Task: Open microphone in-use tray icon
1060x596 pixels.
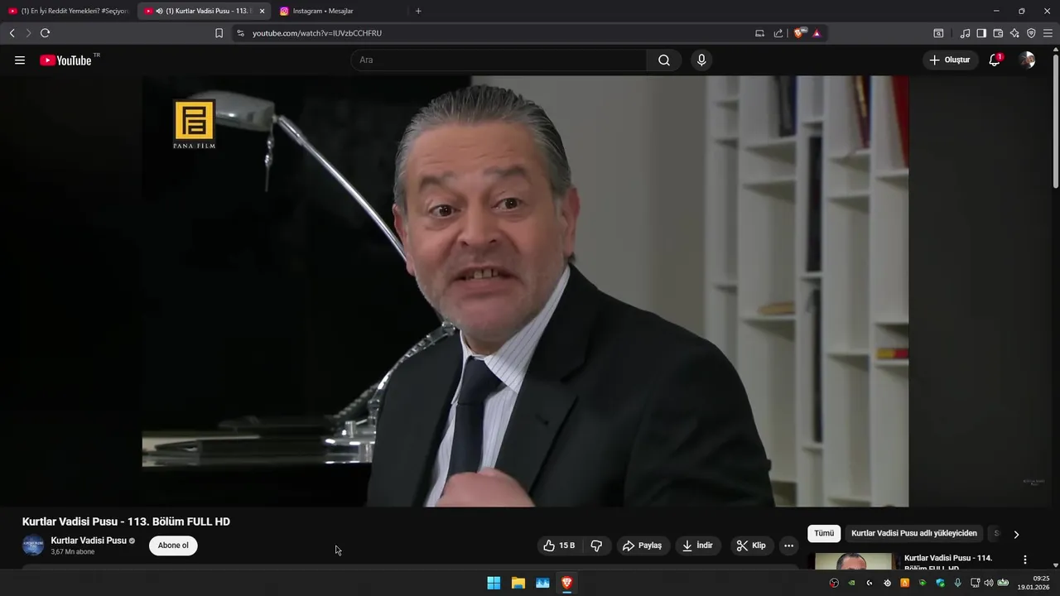Action: 958,583
